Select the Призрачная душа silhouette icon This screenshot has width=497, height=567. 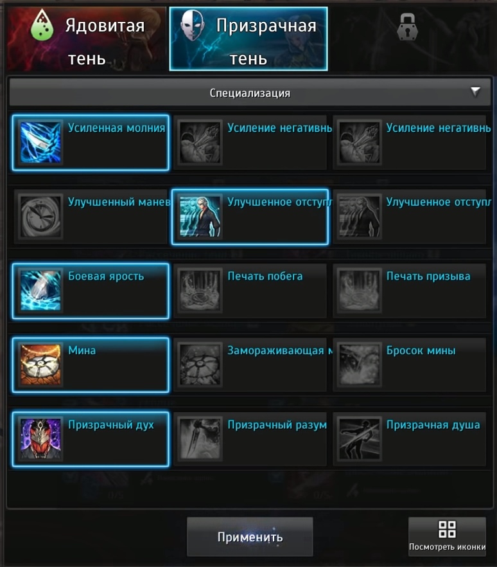tap(359, 439)
